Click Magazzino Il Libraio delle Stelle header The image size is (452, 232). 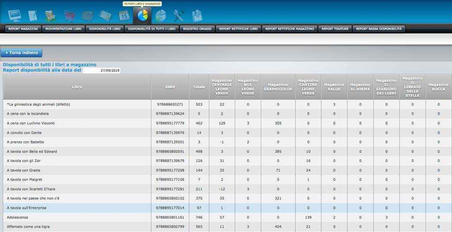(x=413, y=87)
